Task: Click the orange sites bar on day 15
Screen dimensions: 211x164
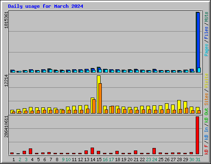Action: point(100,98)
